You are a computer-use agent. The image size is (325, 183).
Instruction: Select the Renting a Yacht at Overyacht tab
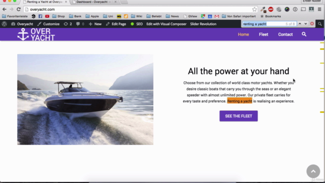(45, 2)
